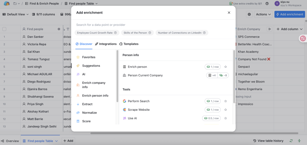
Task: Open table settings gear icon
Action: [249, 14]
